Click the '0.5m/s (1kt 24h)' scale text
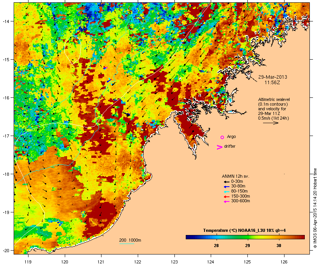This screenshot has width=320, height=265. [x=274, y=118]
